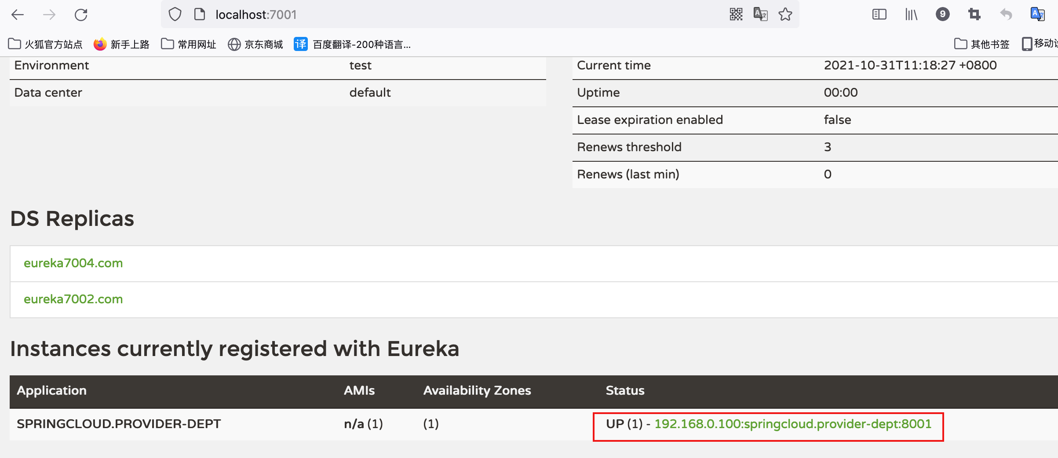Select the Uptime value 00:00
Image resolution: width=1058 pixels, height=458 pixels.
tap(840, 93)
